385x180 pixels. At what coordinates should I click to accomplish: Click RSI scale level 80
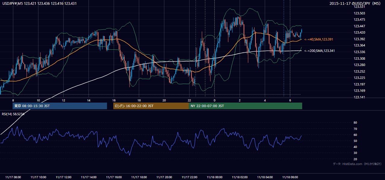click(355, 123)
